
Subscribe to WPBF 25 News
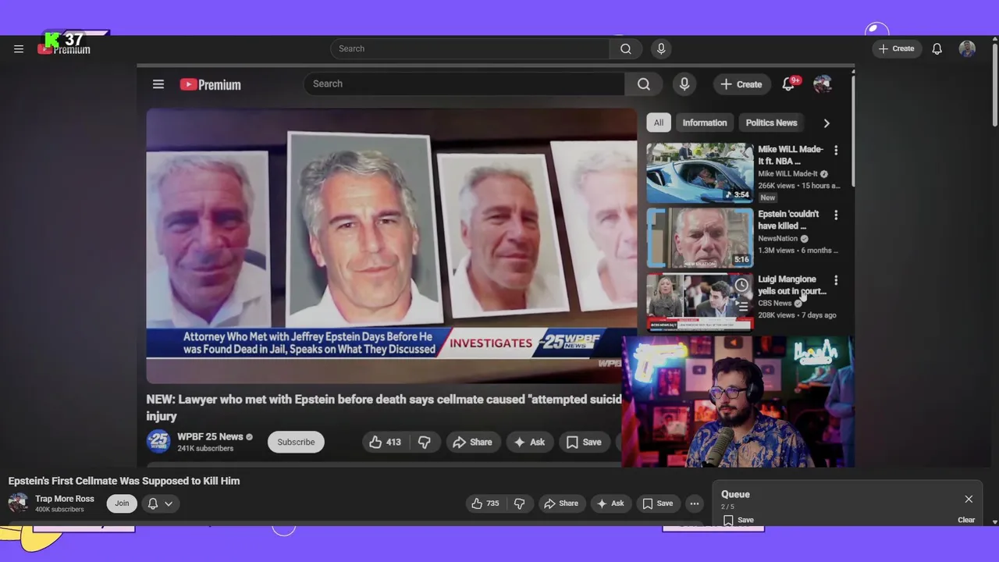(296, 442)
